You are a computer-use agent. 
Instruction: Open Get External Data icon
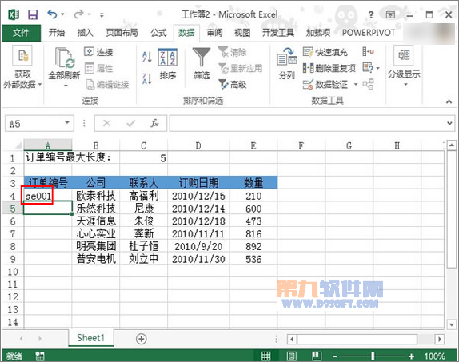[22, 55]
